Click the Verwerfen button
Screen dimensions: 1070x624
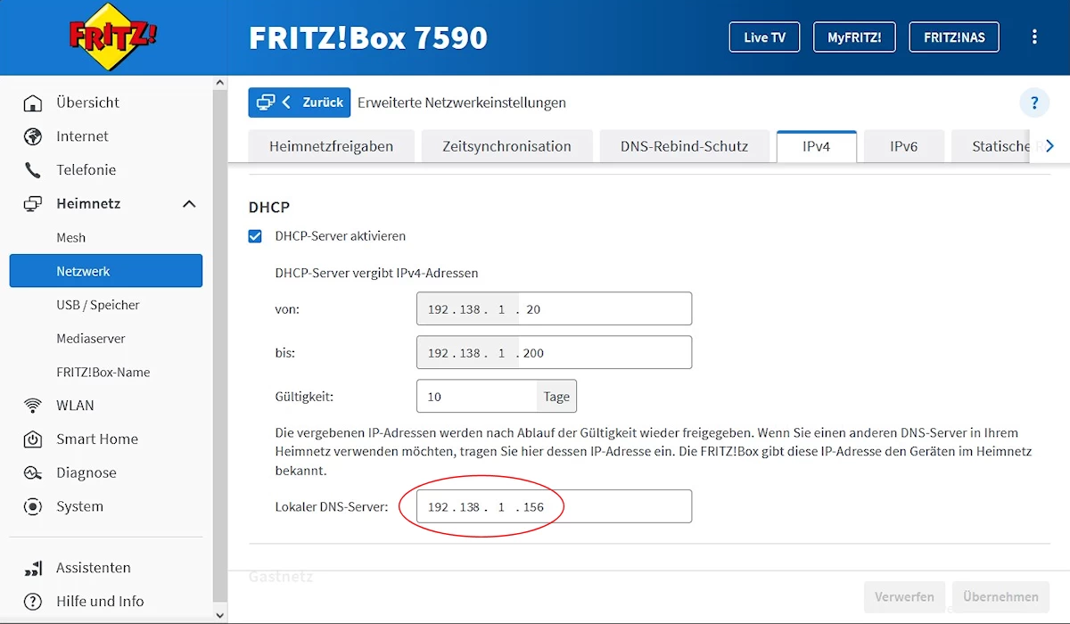904,596
